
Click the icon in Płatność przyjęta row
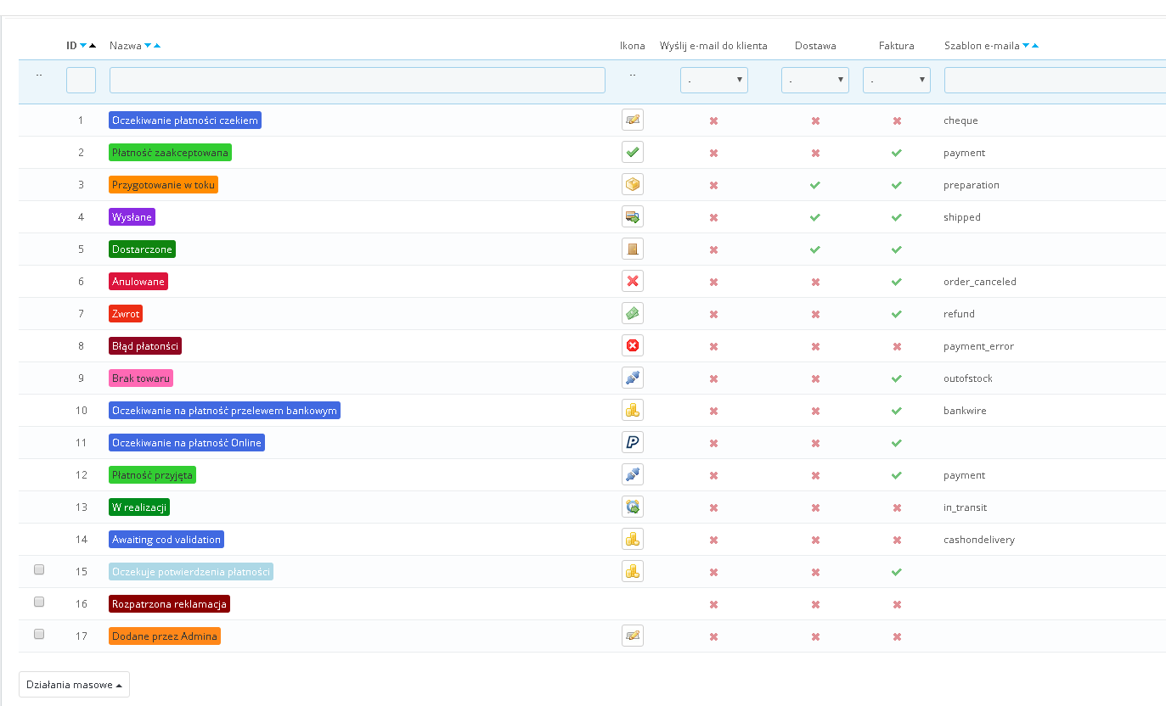pyautogui.click(x=632, y=475)
